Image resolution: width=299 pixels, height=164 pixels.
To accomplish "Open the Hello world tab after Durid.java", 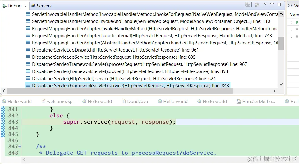I will [173, 102].
